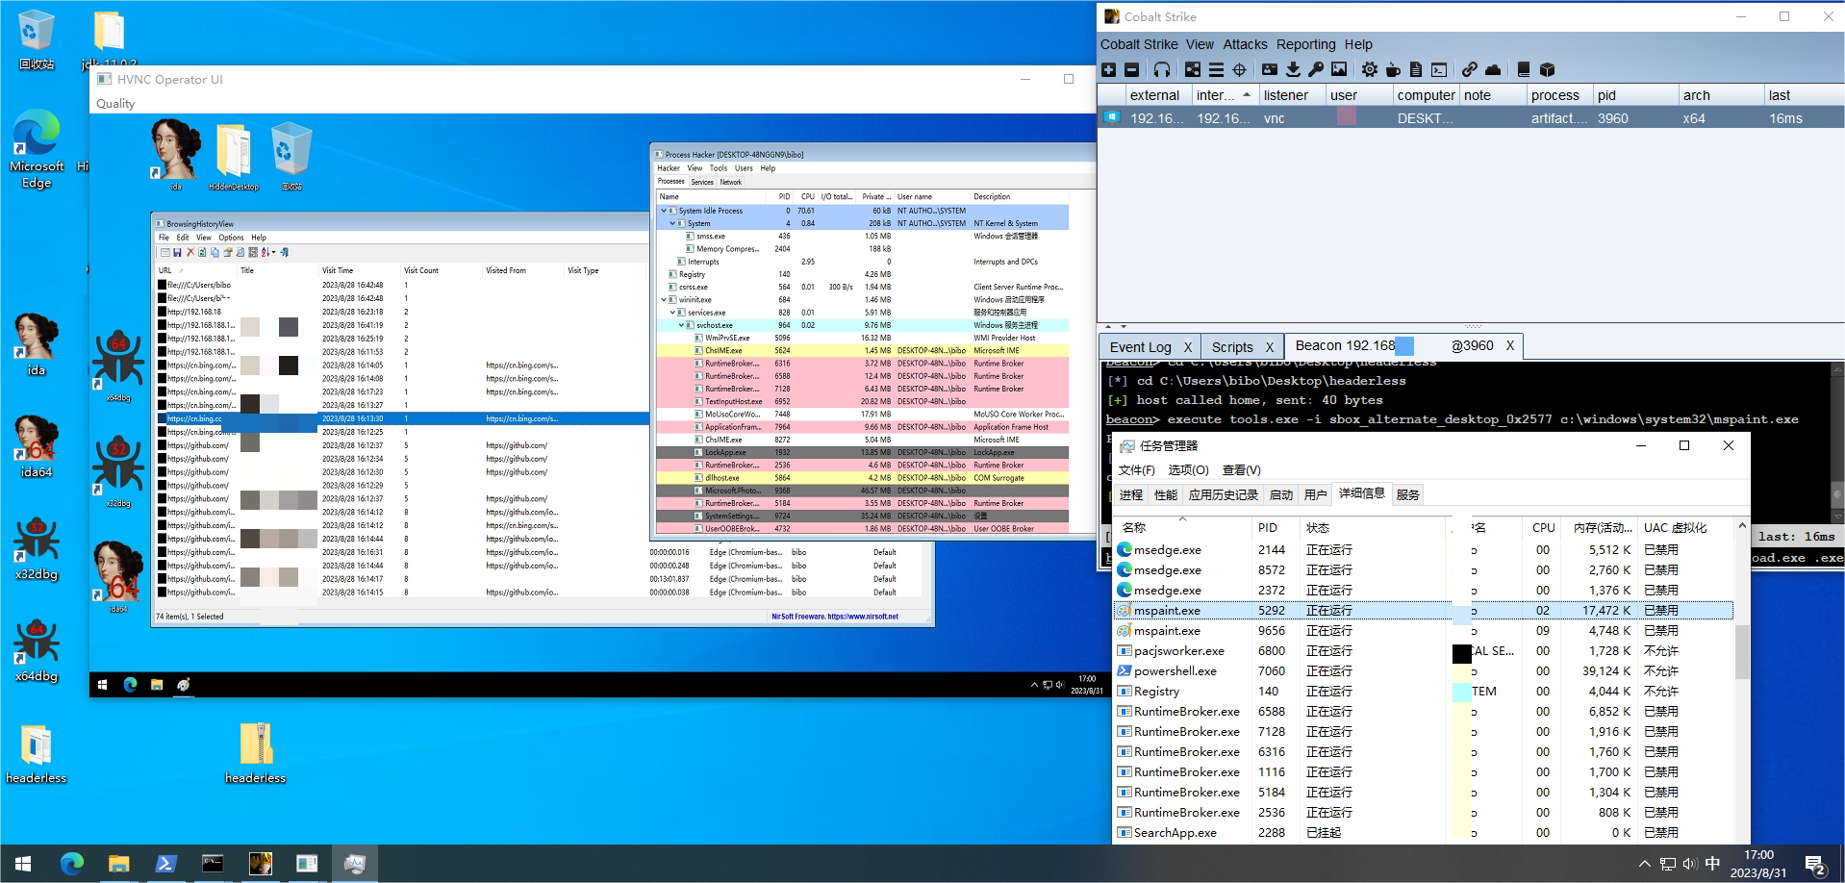
Task: Open 查看(V) menu in Task Manager
Action: [1241, 469]
